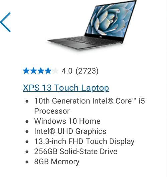Click the word Processor in specs
The image size is (167, 177).
click(x=52, y=111)
